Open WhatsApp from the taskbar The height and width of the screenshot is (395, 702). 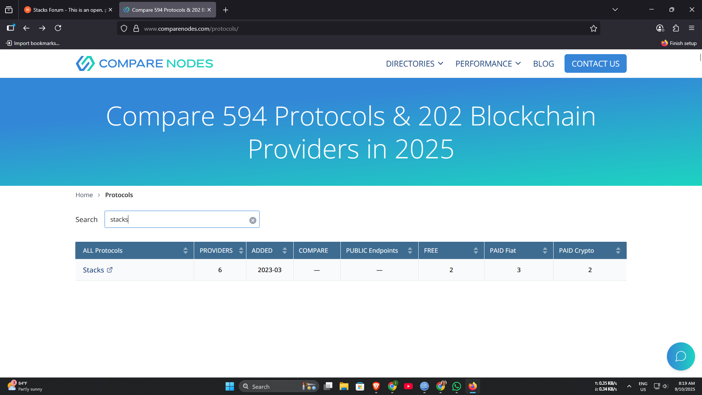[x=457, y=386]
